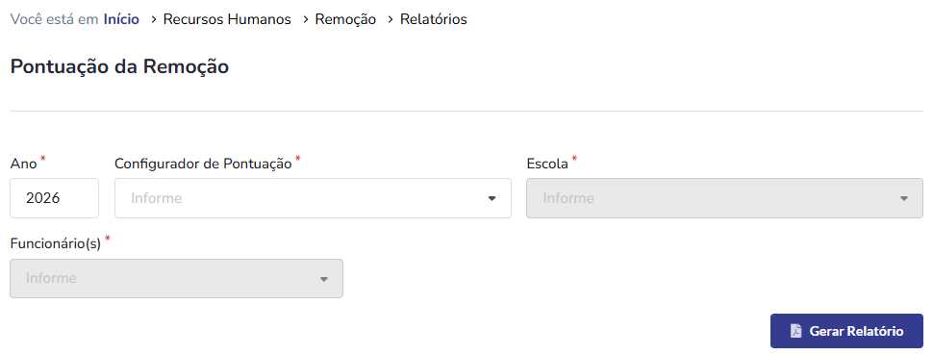Click the PDF icon in Gerar Relatório button
Image resolution: width=933 pixels, height=355 pixels.
795,331
